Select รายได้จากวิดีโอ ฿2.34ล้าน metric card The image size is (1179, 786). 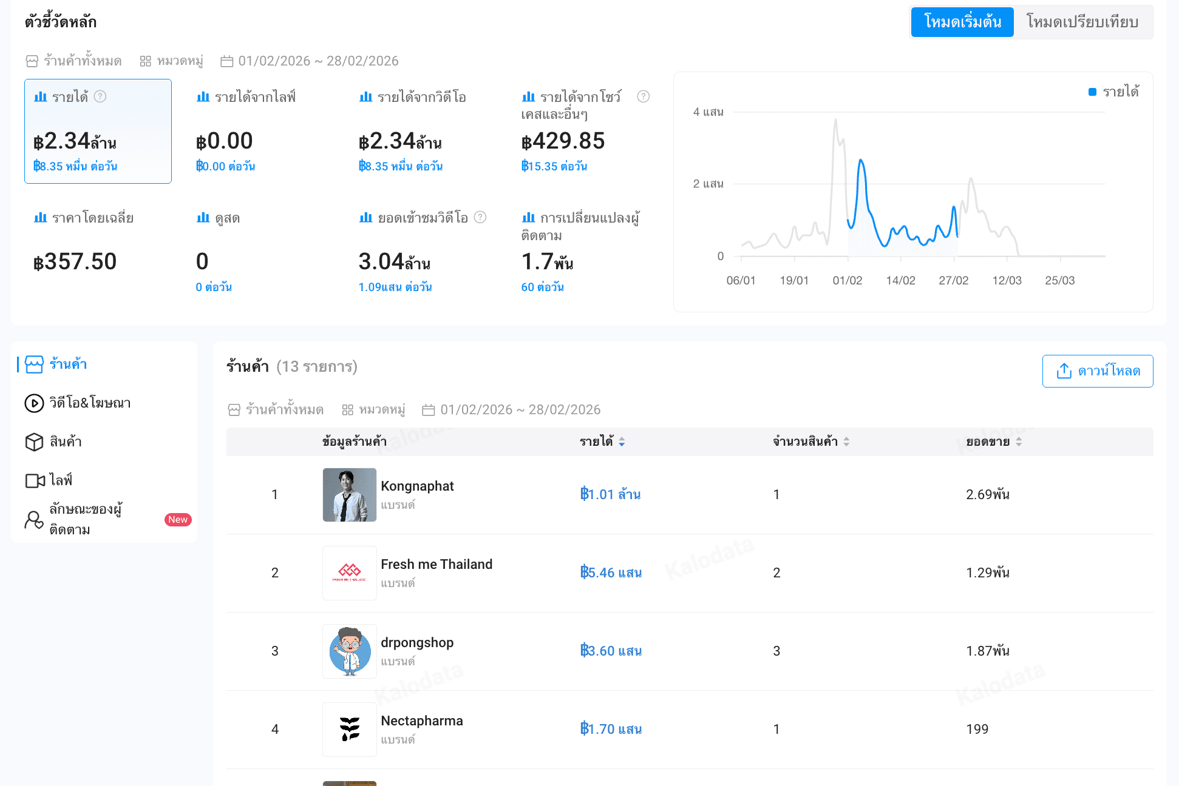[x=423, y=131]
